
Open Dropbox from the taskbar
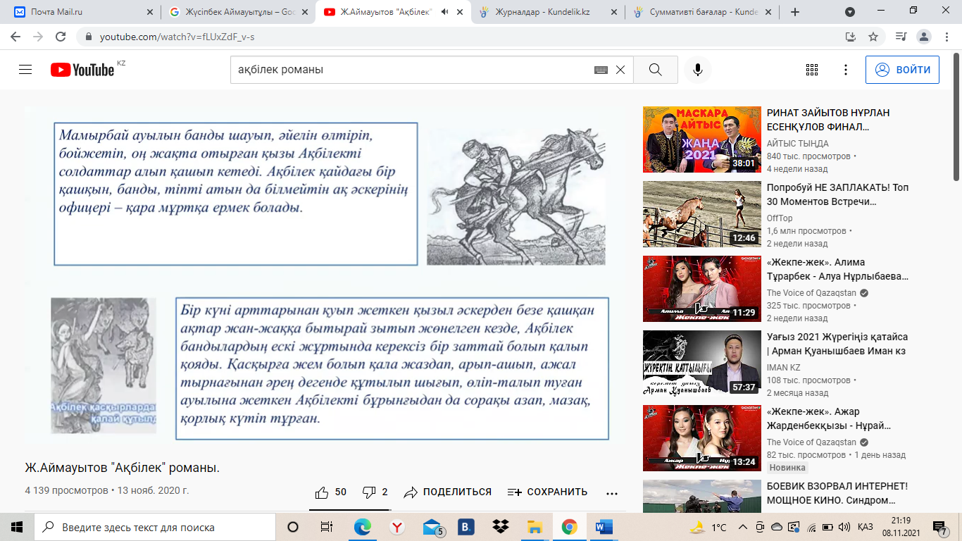[x=501, y=527]
